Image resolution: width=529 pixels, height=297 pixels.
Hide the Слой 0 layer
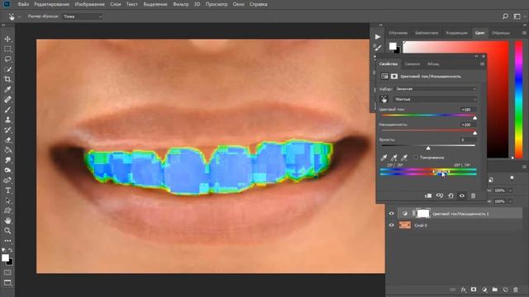pos(391,225)
